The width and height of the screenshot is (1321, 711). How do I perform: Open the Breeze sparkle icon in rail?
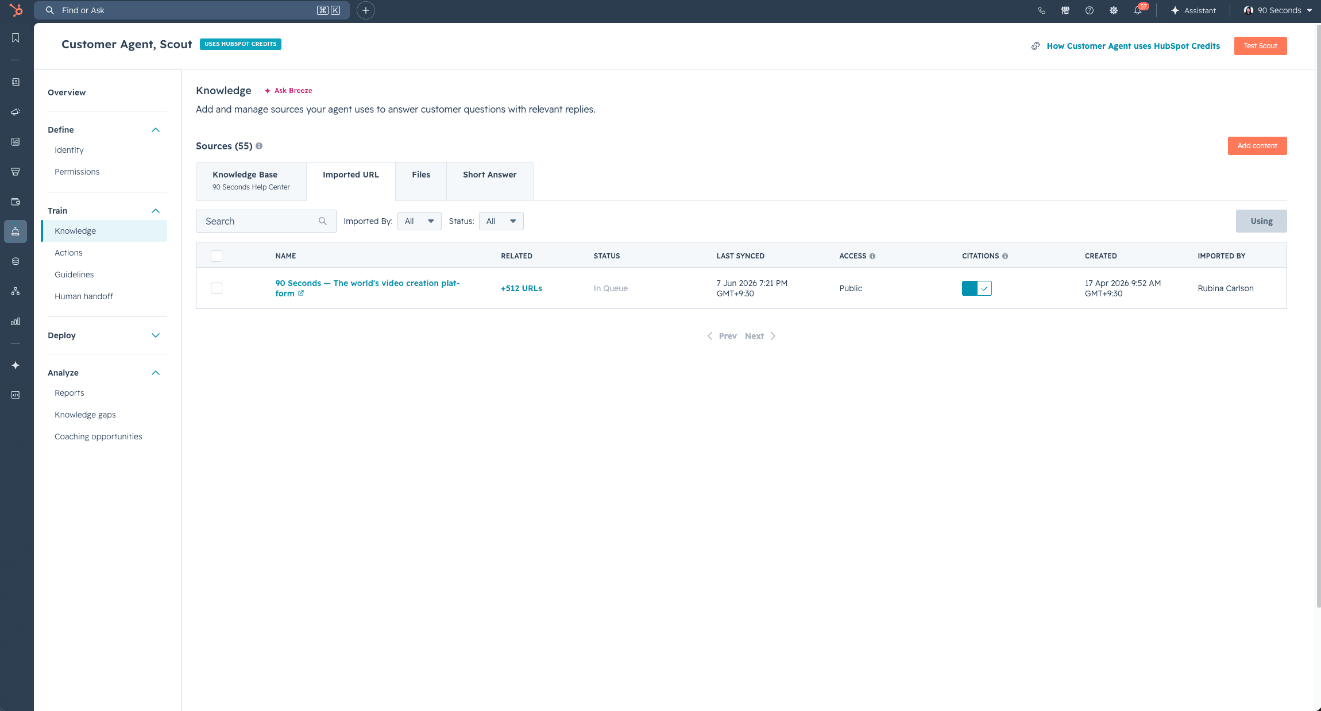click(16, 365)
